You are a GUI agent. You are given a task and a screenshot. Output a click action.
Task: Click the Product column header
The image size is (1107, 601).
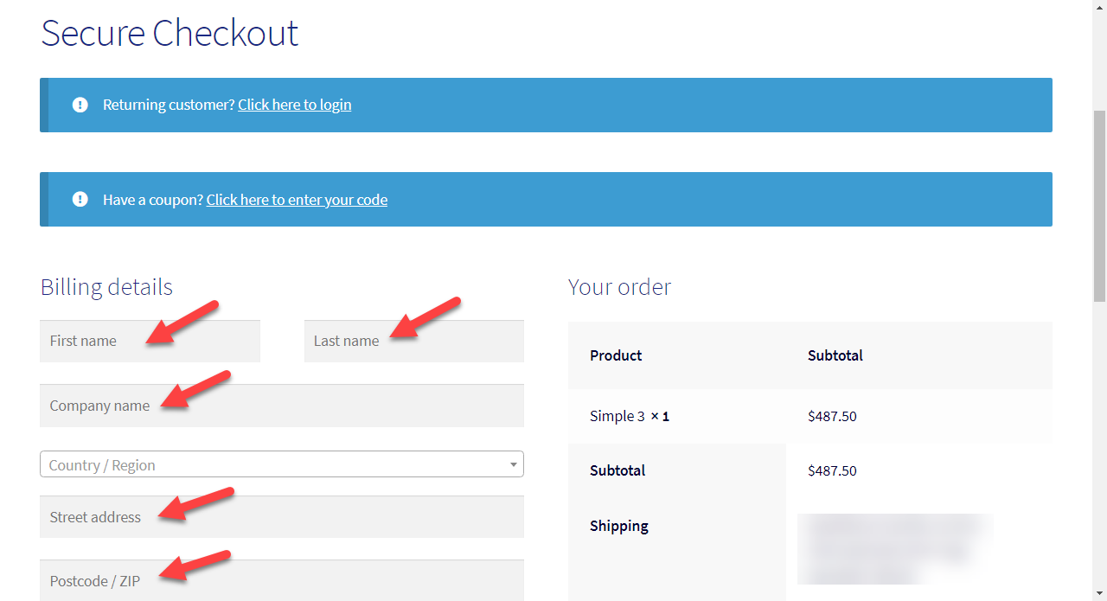616,355
